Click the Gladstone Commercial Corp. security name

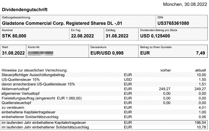pos(62,23)
